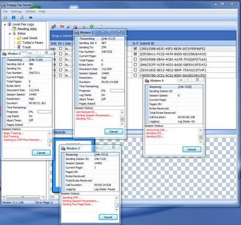The height and width of the screenshot is (225, 241).
Task: Open the File menu
Action: click(x=5, y=11)
